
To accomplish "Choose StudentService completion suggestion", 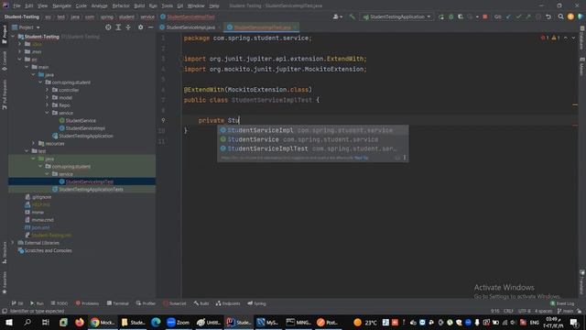I will coord(313,139).
